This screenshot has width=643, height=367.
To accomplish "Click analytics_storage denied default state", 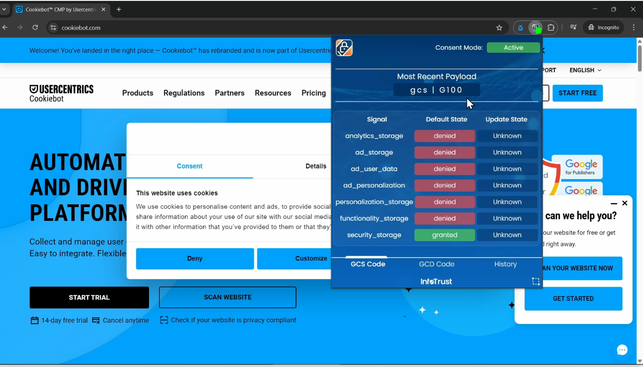I will click(x=445, y=136).
